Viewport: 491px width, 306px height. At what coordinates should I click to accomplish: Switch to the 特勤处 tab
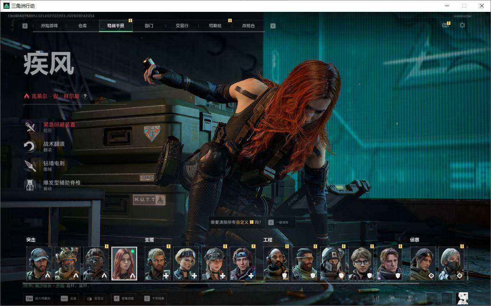pos(215,26)
